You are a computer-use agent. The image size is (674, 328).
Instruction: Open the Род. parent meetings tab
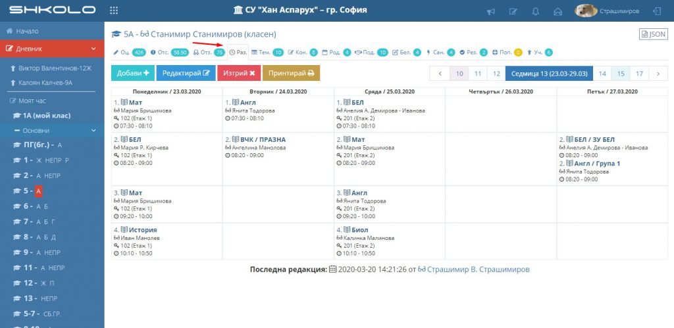(x=336, y=53)
